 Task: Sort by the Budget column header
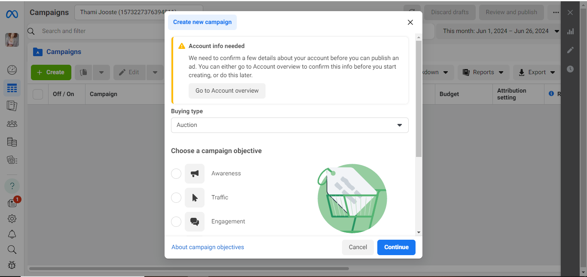point(449,94)
